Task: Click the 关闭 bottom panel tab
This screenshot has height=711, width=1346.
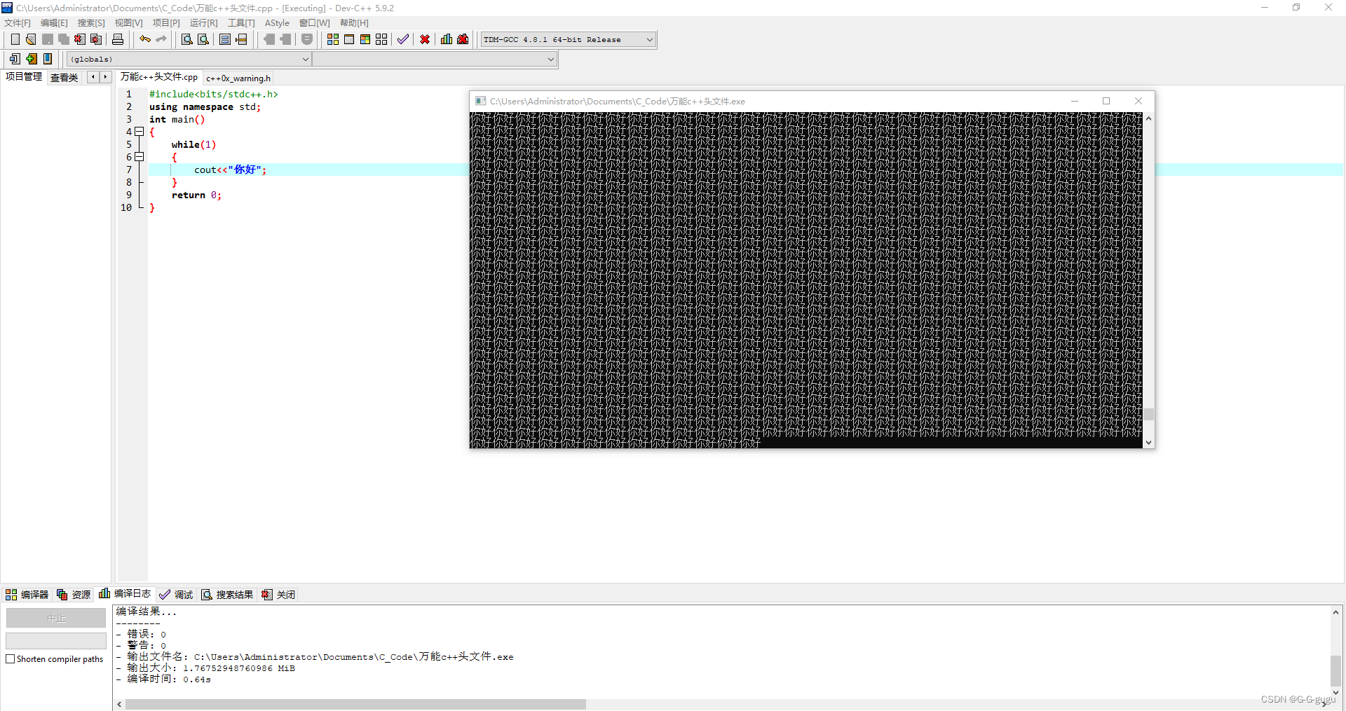Action: pyautogui.click(x=278, y=595)
